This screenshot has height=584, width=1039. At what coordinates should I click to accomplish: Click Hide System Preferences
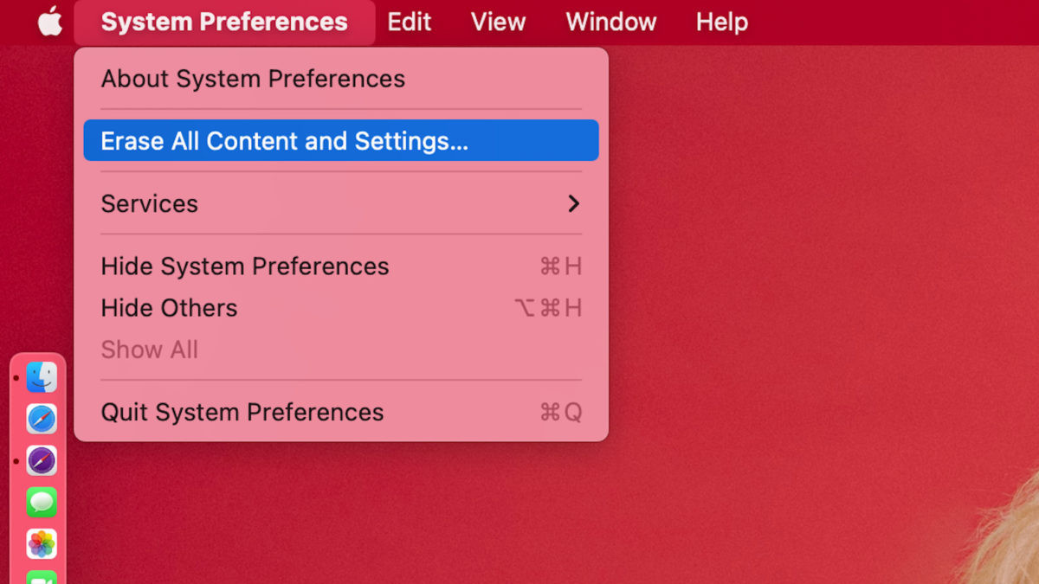[x=245, y=266]
